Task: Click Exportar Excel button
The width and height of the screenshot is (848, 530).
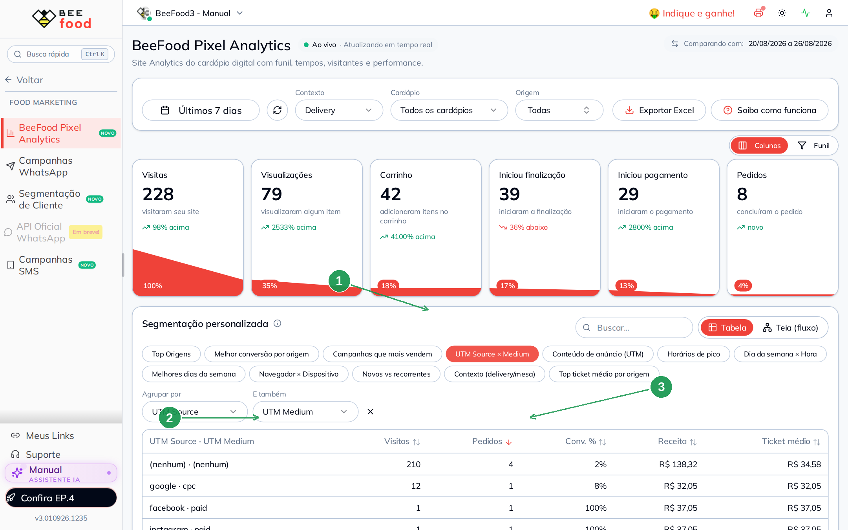Action: 659,110
